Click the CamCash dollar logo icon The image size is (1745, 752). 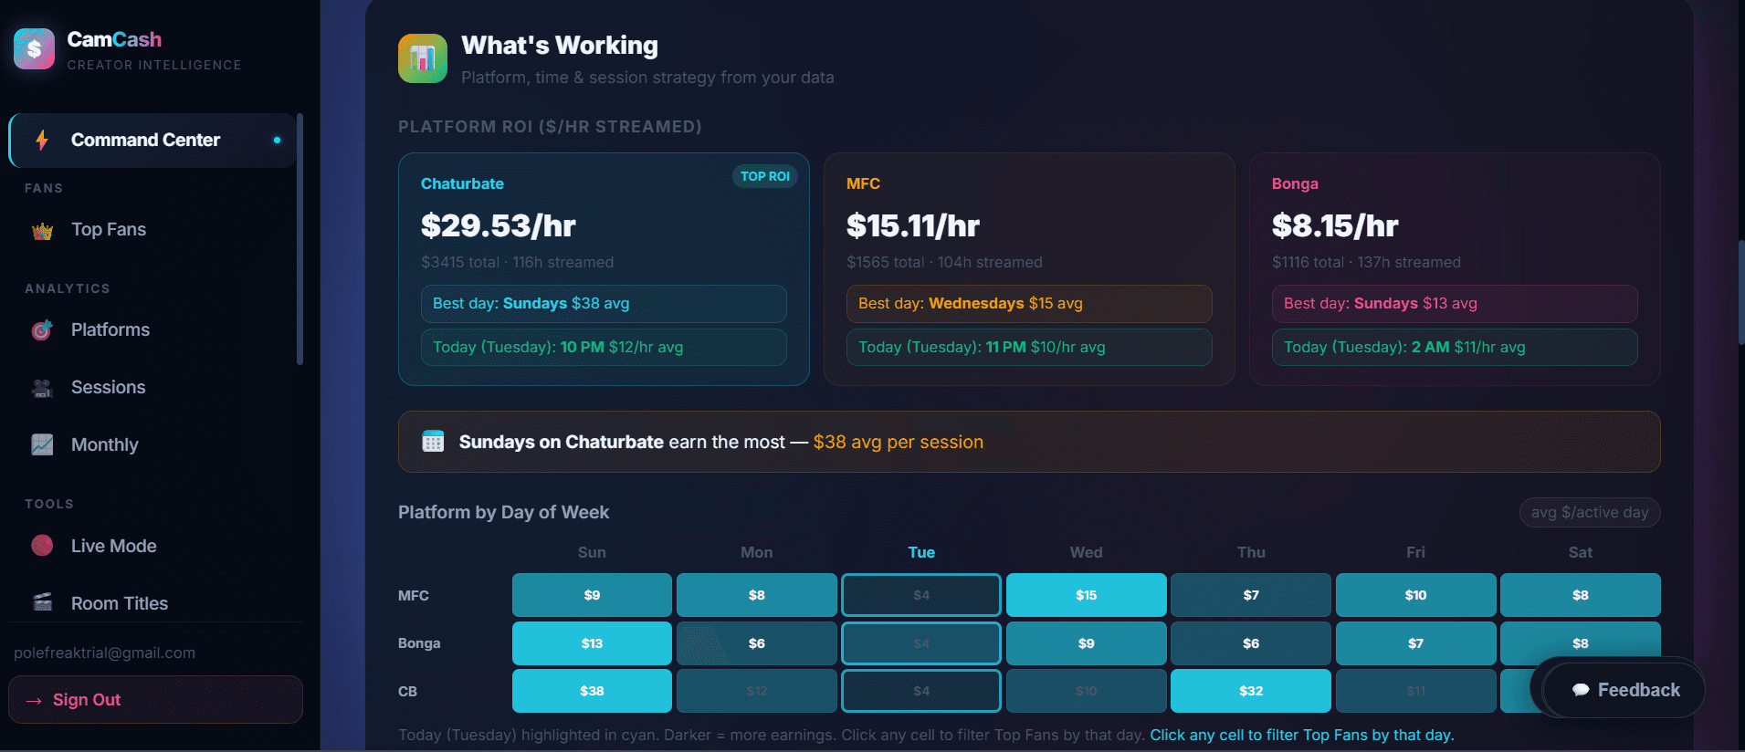coord(35,49)
